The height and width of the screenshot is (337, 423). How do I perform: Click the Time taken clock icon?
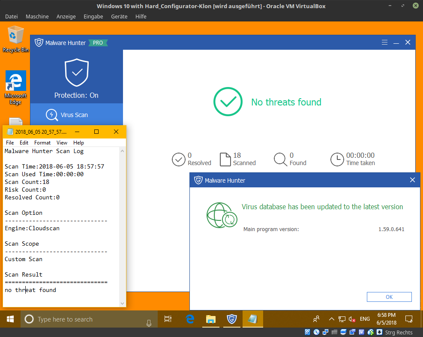tap(337, 159)
